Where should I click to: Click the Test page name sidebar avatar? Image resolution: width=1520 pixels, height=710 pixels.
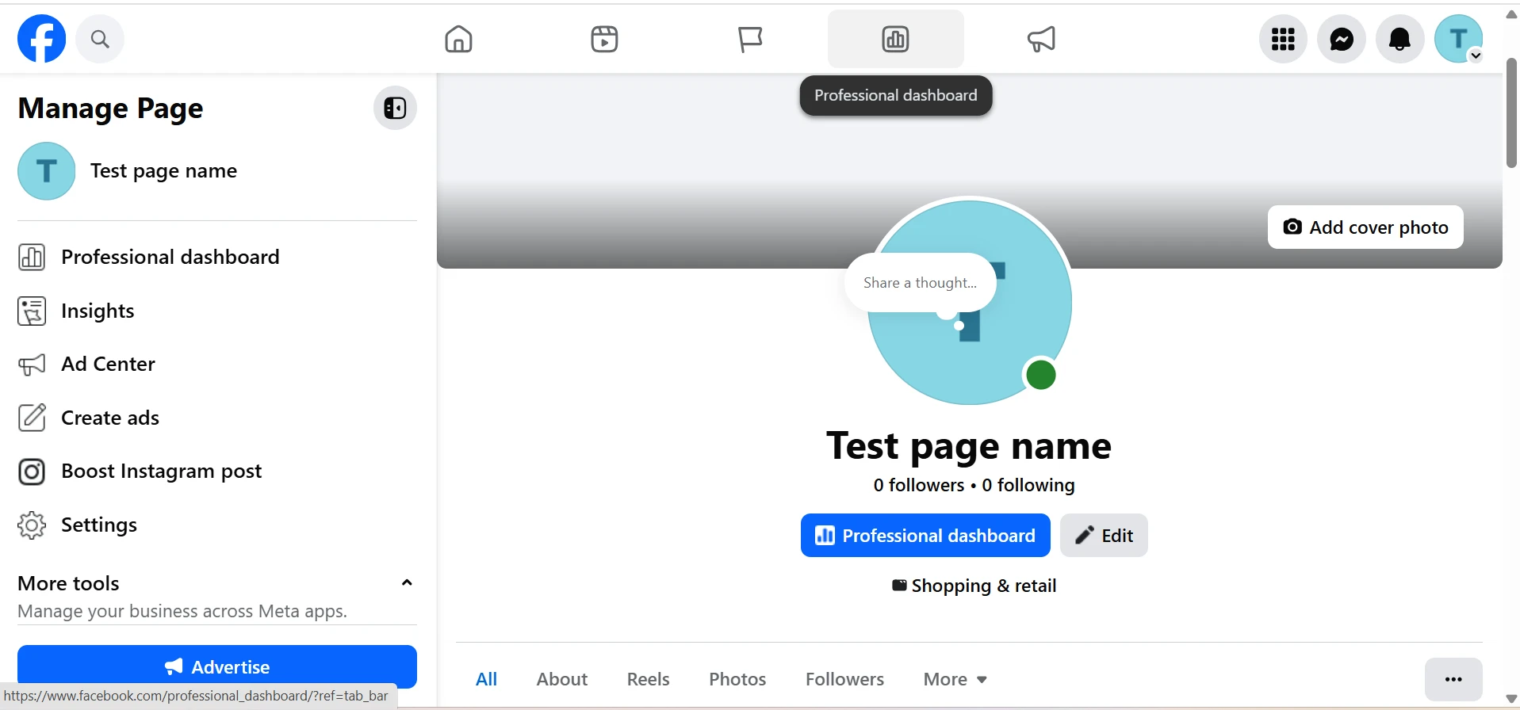(47, 171)
